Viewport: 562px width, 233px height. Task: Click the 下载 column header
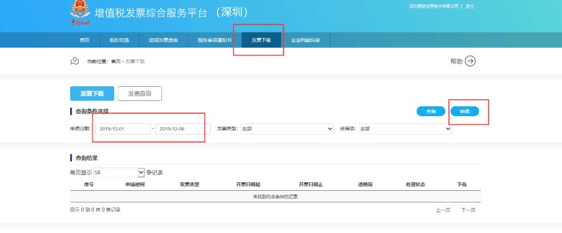[x=462, y=185]
